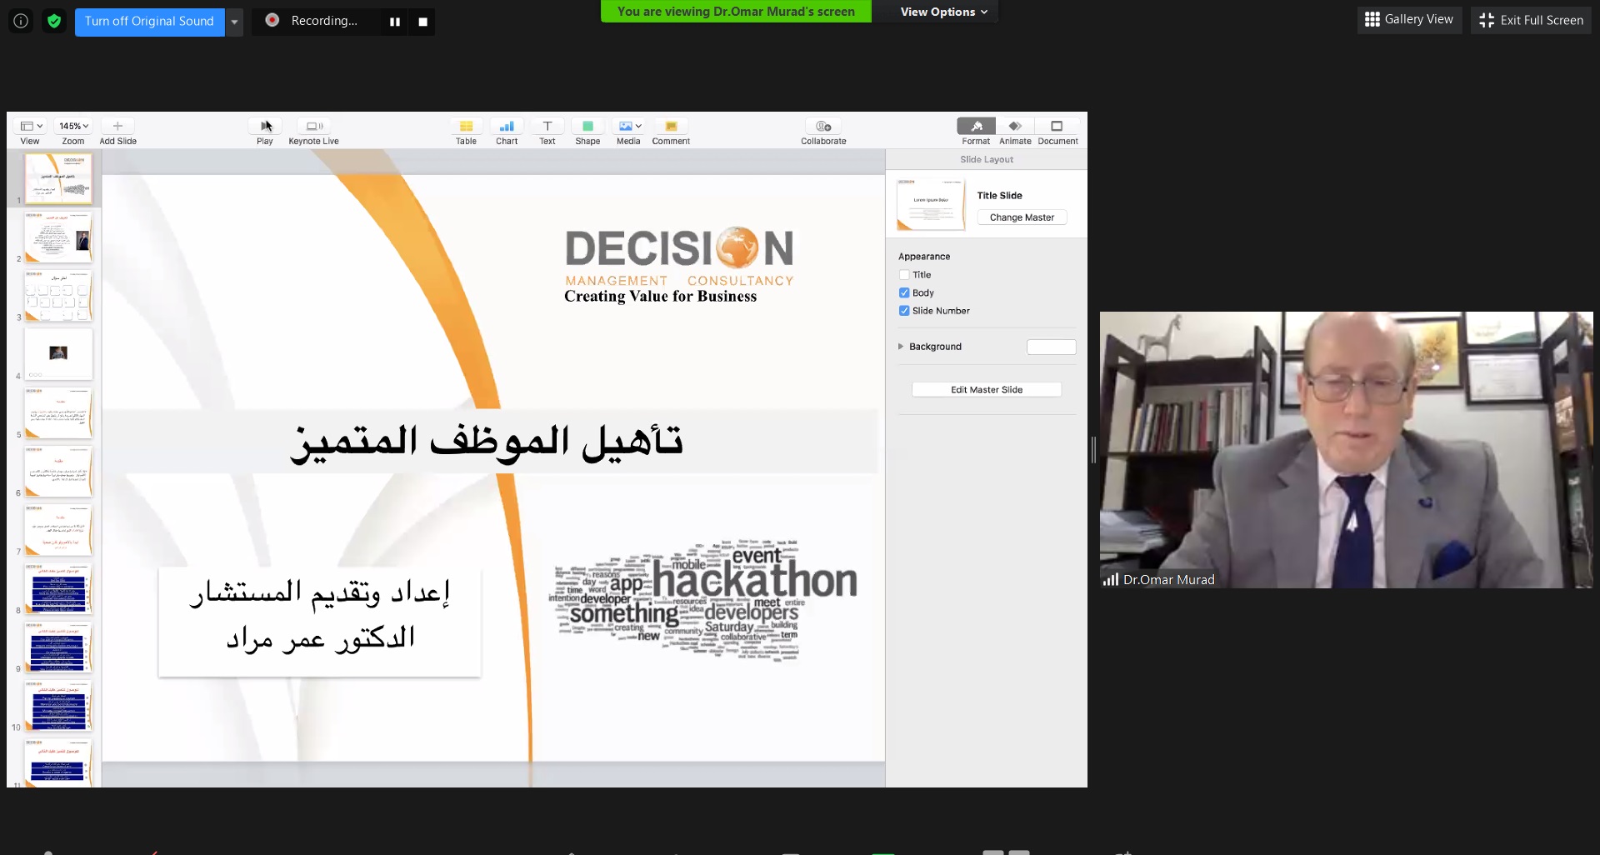The width and height of the screenshot is (1600, 855).
Task: Enable the Title checkbox in Appearance
Action: pyautogui.click(x=904, y=275)
